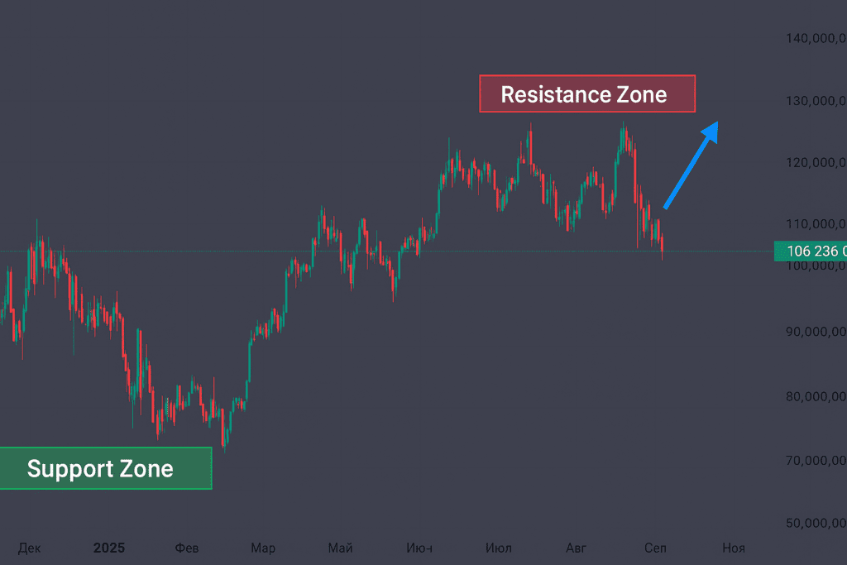Click the 130,000 price axis label
847x565 pixels.
[x=815, y=101]
